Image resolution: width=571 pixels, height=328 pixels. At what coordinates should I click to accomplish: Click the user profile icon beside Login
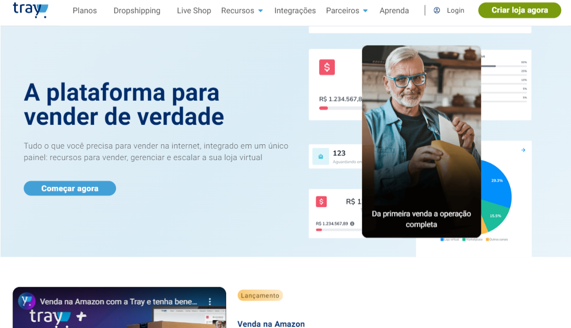[437, 10]
